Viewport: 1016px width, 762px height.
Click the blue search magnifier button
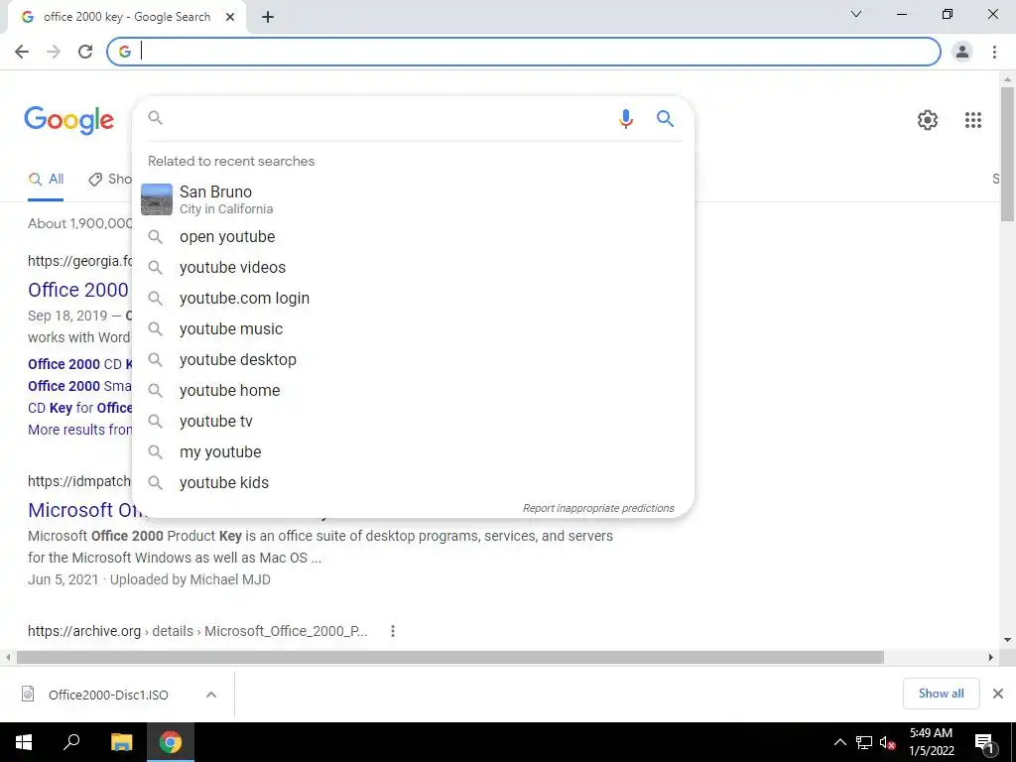point(665,119)
